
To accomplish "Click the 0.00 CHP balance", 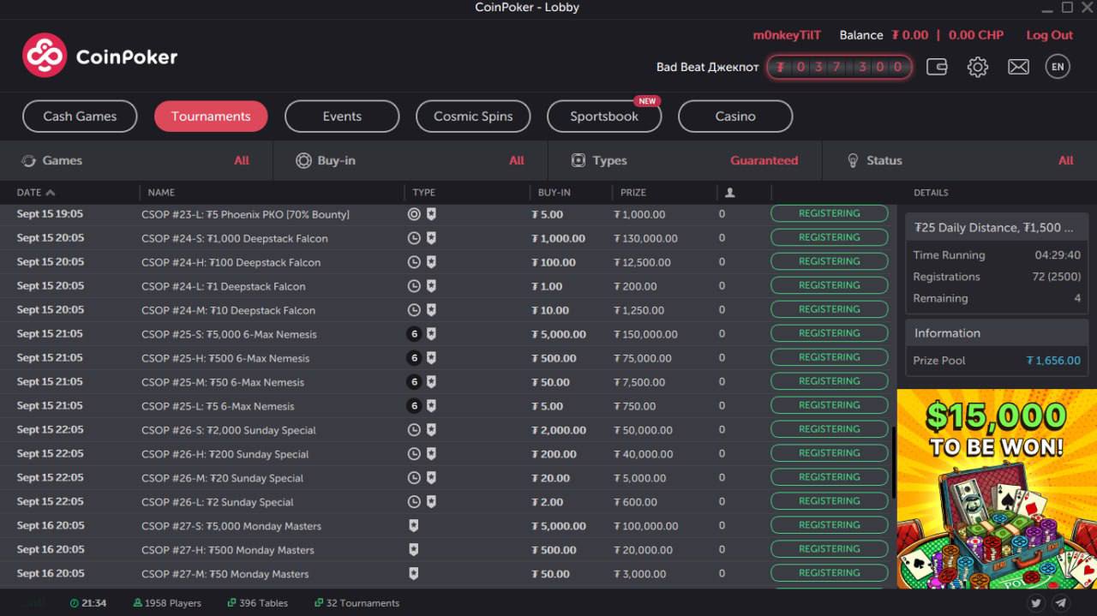I will click(976, 35).
